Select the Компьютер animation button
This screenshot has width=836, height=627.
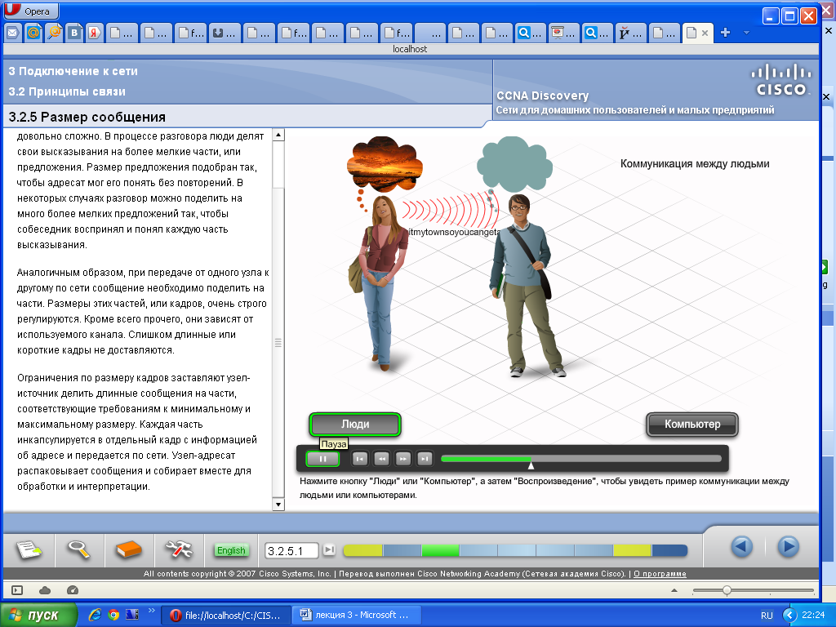click(692, 425)
